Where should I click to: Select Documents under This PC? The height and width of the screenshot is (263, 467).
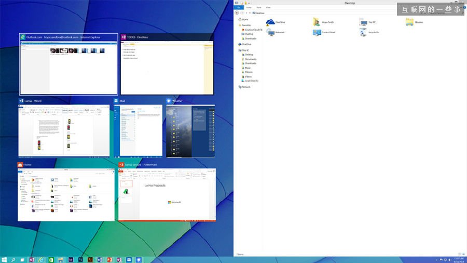(249, 59)
